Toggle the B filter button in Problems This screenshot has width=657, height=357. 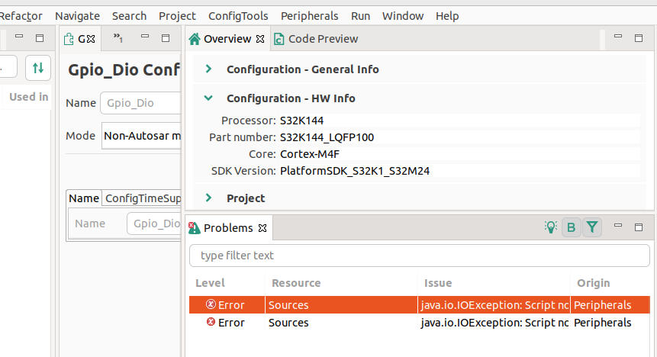coord(571,227)
